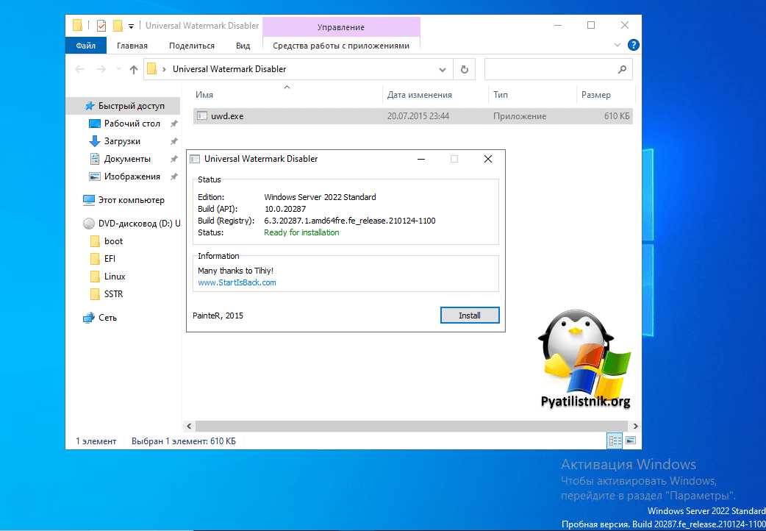This screenshot has height=531, width=766.
Task: Click the horizontal scrollbar track
Action: 412,426
